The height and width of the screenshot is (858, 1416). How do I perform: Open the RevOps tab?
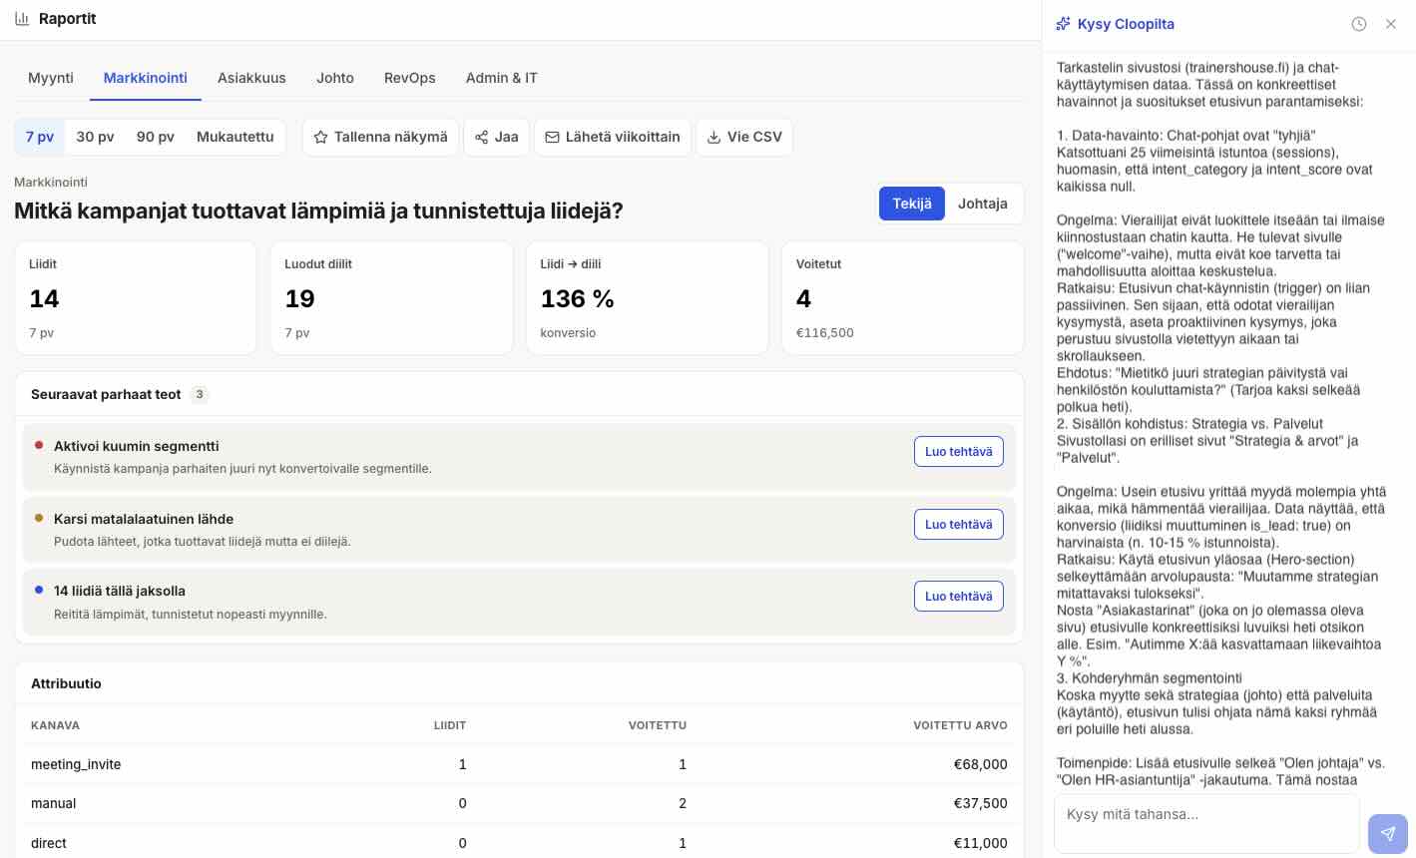point(410,78)
